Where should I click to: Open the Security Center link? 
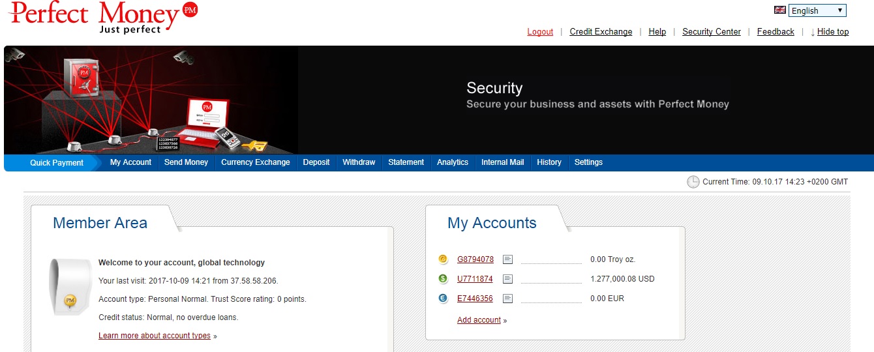[x=711, y=31]
